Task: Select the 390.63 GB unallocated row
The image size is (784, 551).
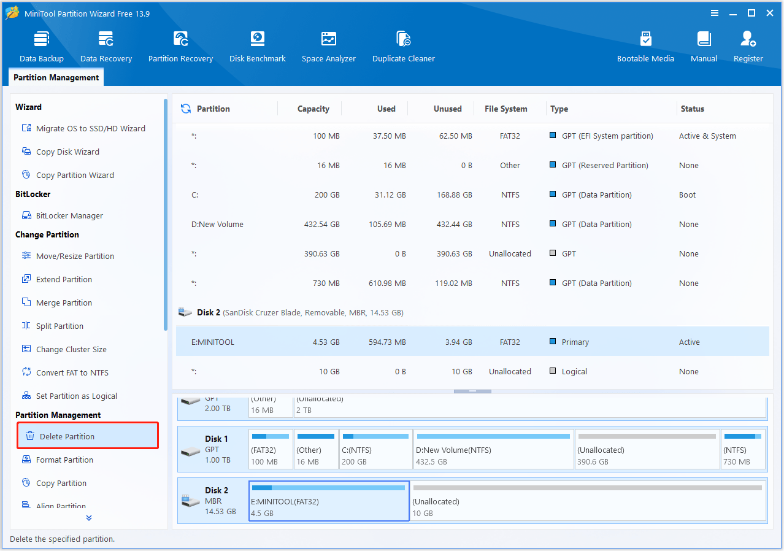Action: click(x=472, y=253)
